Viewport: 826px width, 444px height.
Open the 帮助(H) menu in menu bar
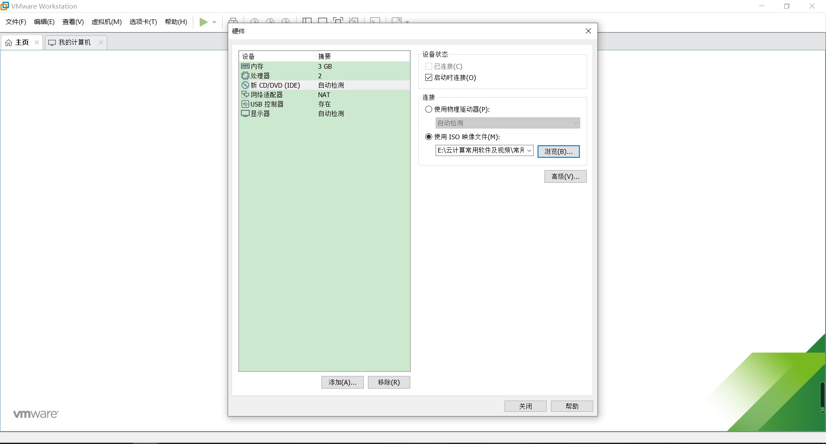point(176,22)
